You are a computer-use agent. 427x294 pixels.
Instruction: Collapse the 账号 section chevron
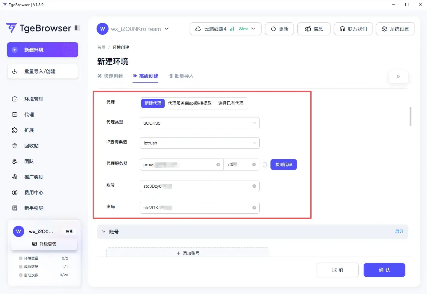click(104, 232)
